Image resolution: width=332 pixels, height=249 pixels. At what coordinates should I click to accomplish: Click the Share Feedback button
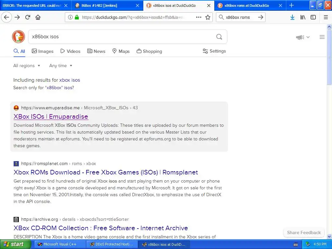[x=304, y=232]
